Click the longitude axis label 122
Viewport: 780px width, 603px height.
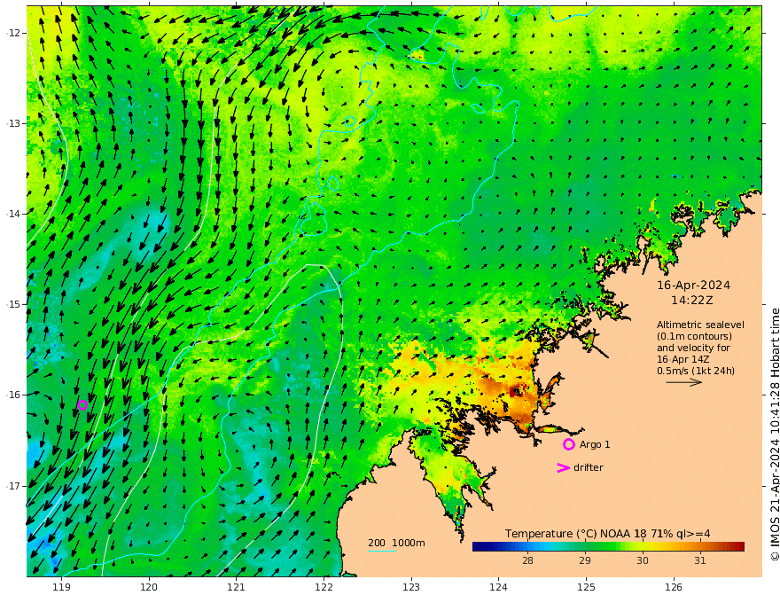click(324, 588)
